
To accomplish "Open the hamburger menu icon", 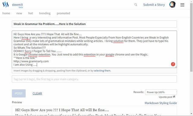I will pyautogui.click(x=182, y=5).
